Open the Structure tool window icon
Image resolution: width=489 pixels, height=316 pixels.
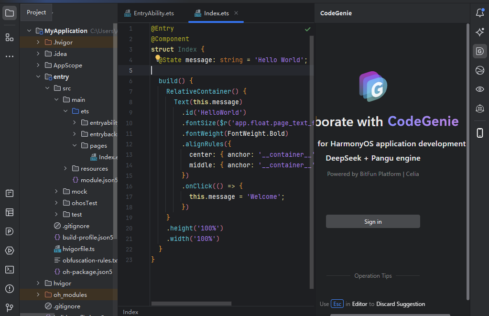(10, 37)
